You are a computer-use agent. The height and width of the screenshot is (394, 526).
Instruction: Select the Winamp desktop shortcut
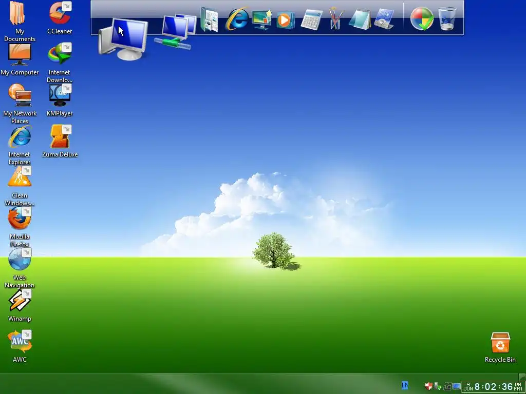pyautogui.click(x=20, y=301)
